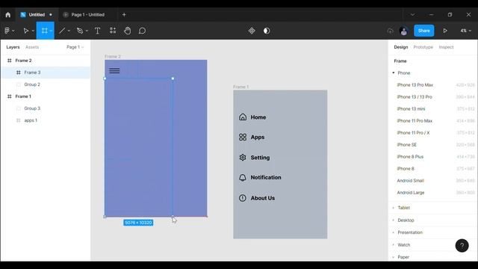
Task: Open the Frame tool dropdown arrow
Action: 51,31
